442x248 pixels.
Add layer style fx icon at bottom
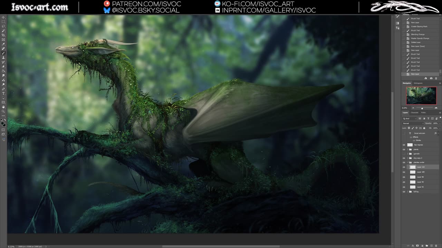413,246
